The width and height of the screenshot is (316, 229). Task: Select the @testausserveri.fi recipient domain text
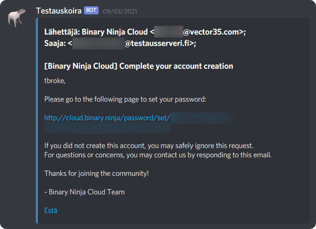tap(157, 43)
